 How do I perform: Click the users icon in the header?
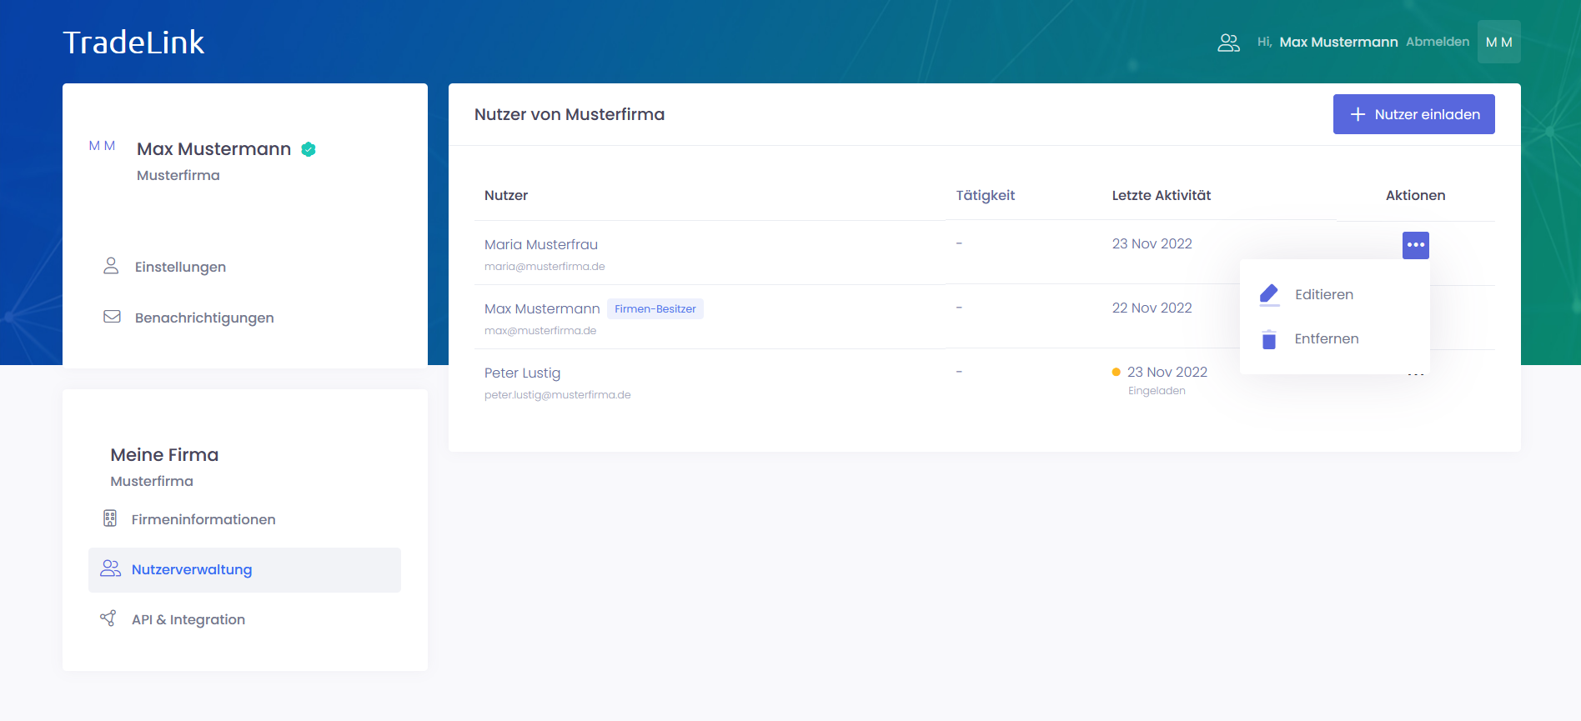[1228, 43]
